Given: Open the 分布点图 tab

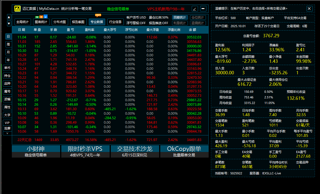Looking at the screenshot, I should coord(60,22).
